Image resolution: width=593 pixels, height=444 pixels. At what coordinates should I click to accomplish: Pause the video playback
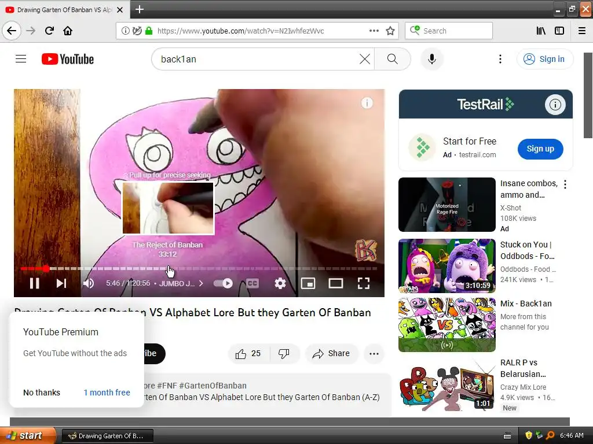pyautogui.click(x=34, y=283)
